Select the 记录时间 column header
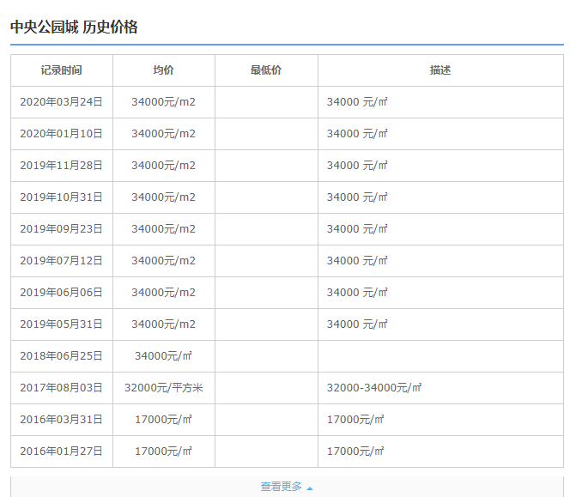The width and height of the screenshot is (588, 497). [x=62, y=70]
